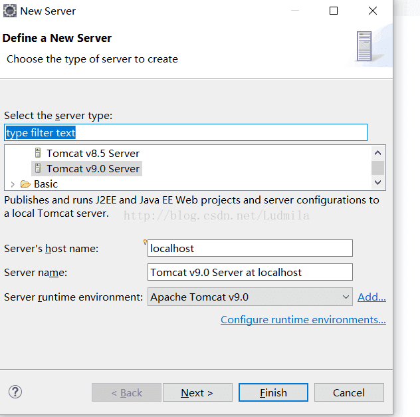
Task: Open Configure runtime environments link
Action: (303, 320)
